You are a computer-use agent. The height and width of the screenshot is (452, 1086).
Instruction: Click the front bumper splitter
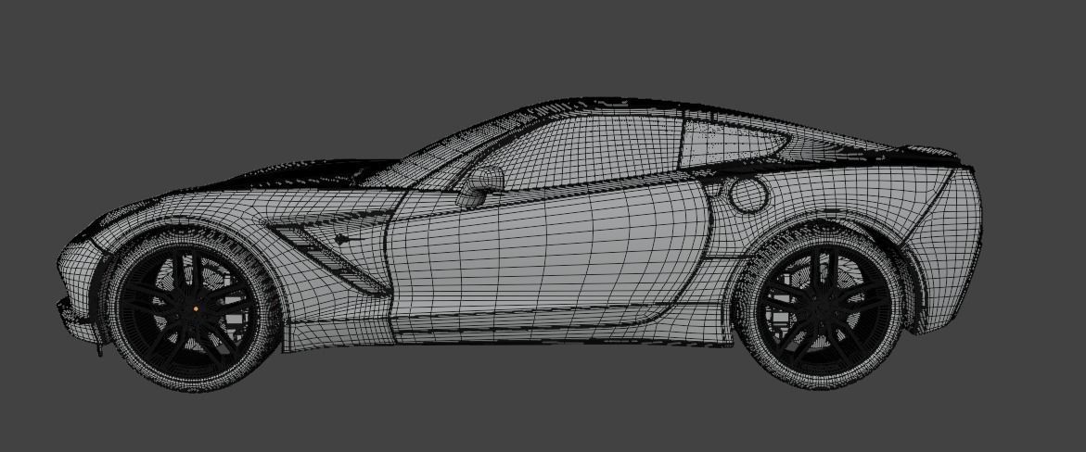80,324
